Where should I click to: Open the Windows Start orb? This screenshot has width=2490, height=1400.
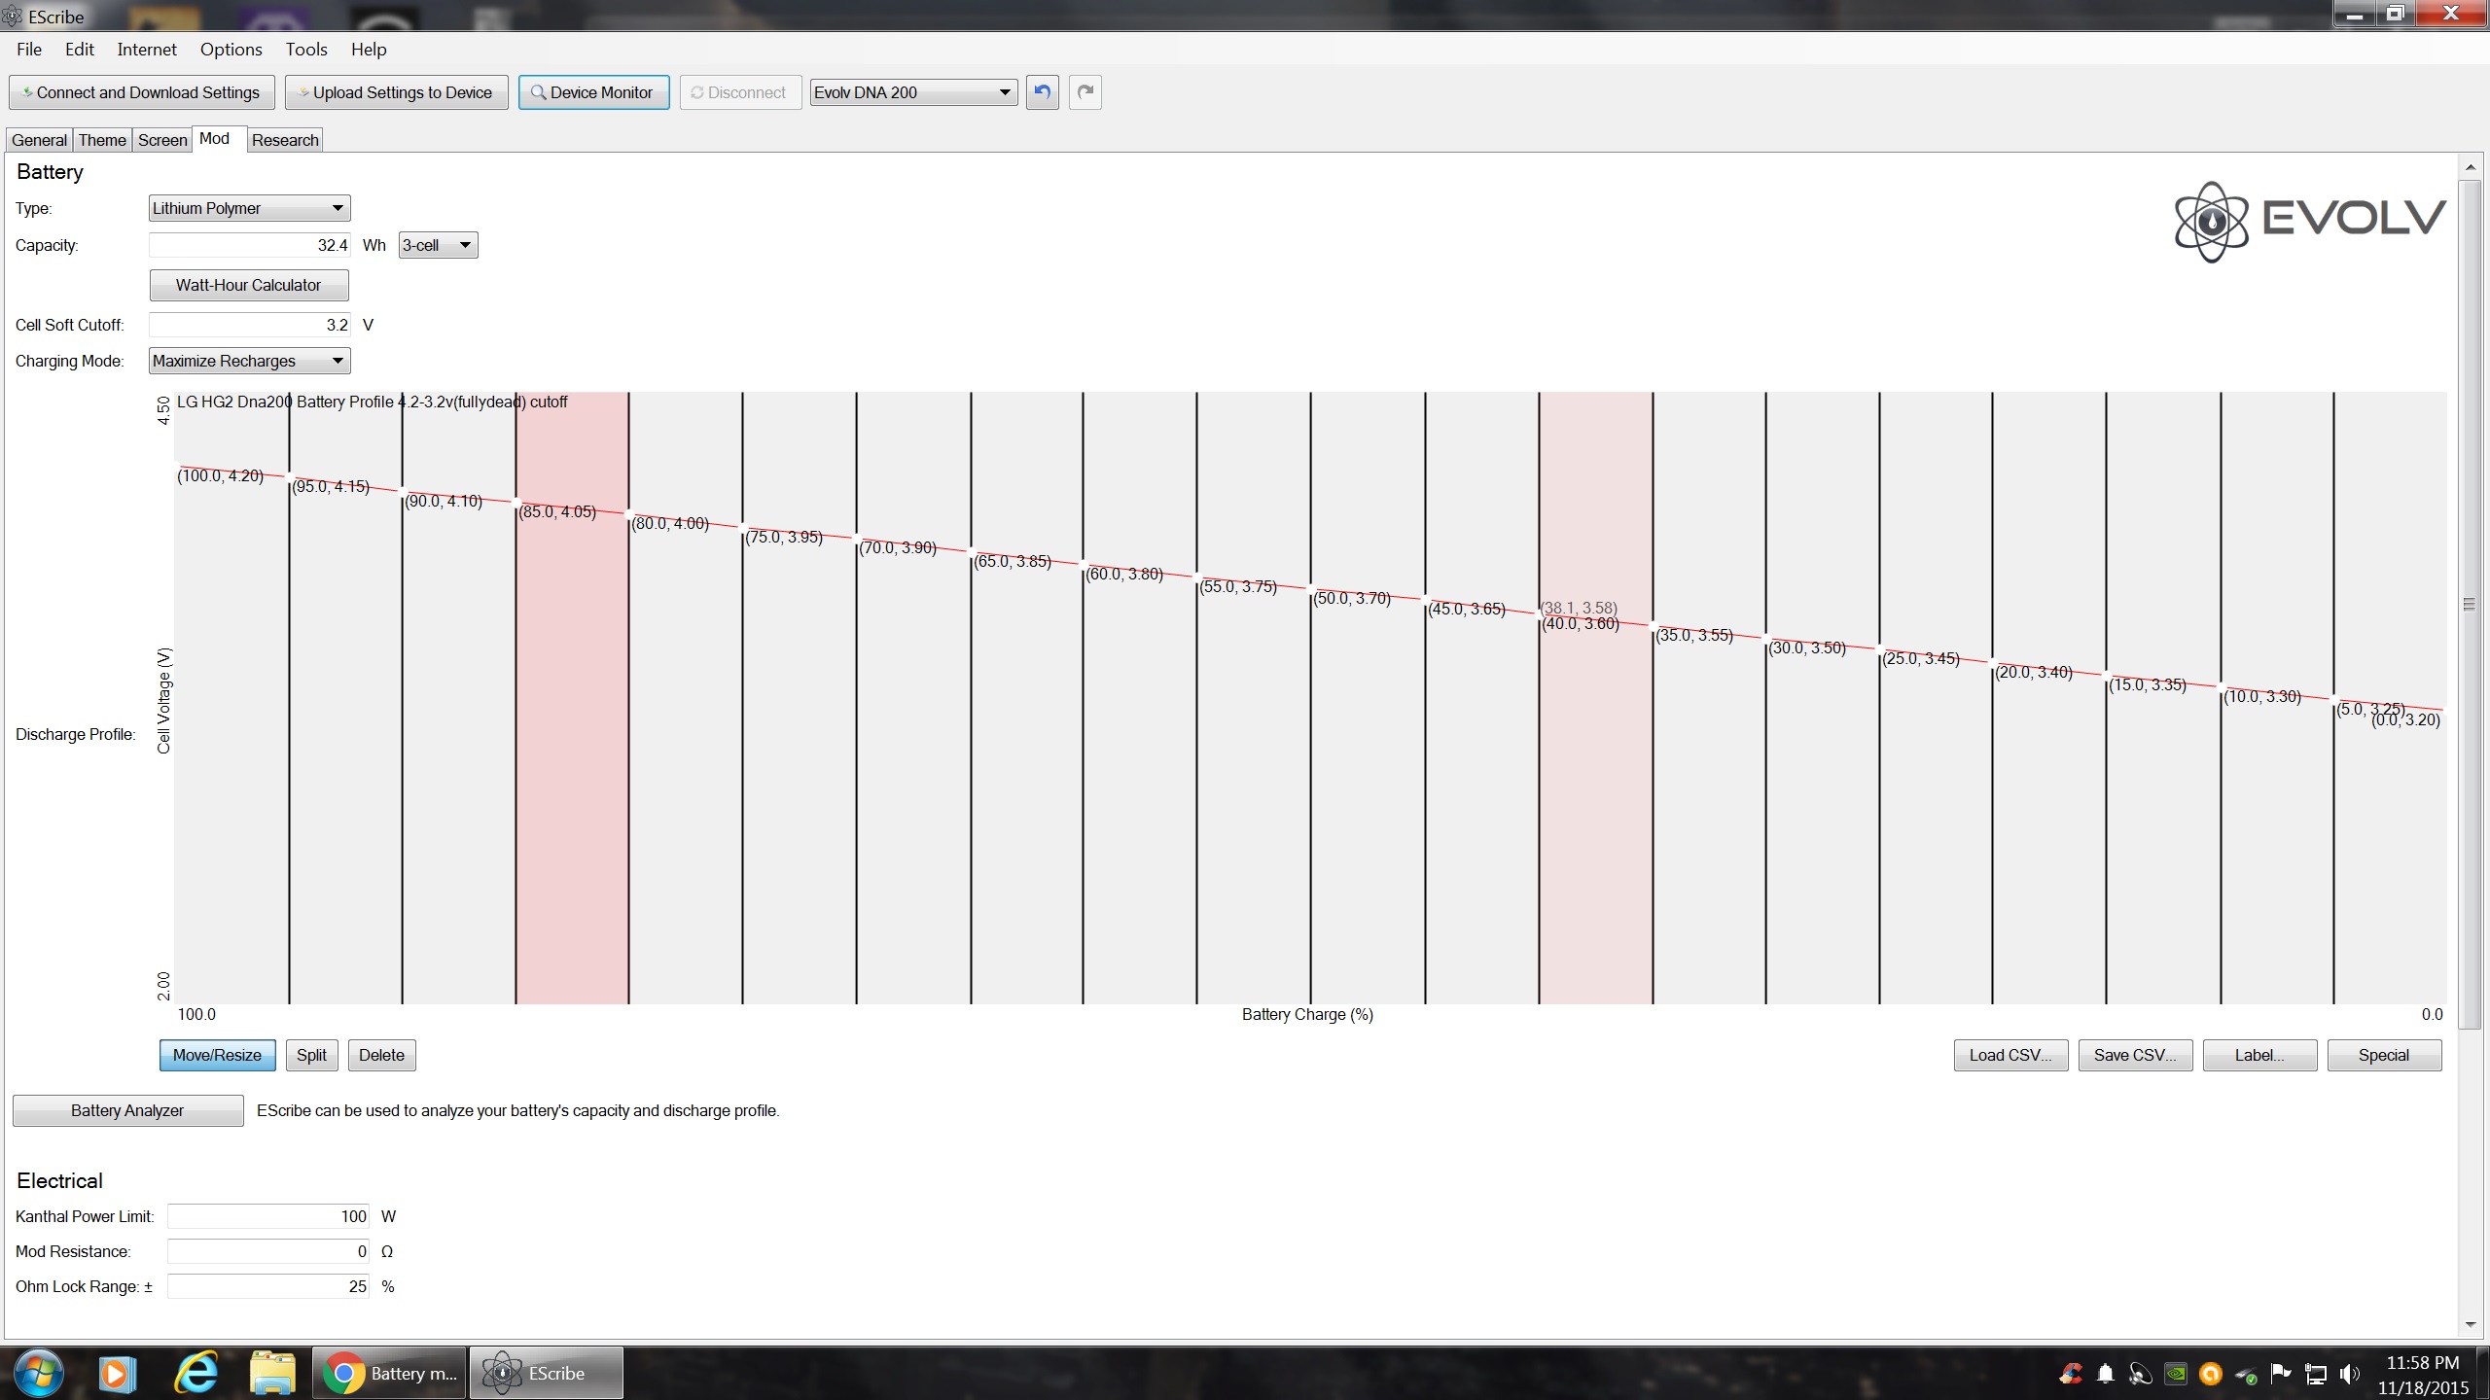tap(39, 1373)
